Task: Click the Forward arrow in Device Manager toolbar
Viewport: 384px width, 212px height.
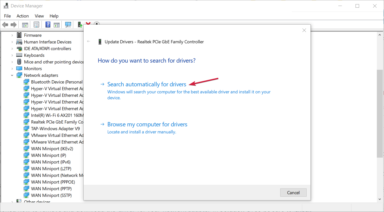Action: pyautogui.click(x=13, y=25)
